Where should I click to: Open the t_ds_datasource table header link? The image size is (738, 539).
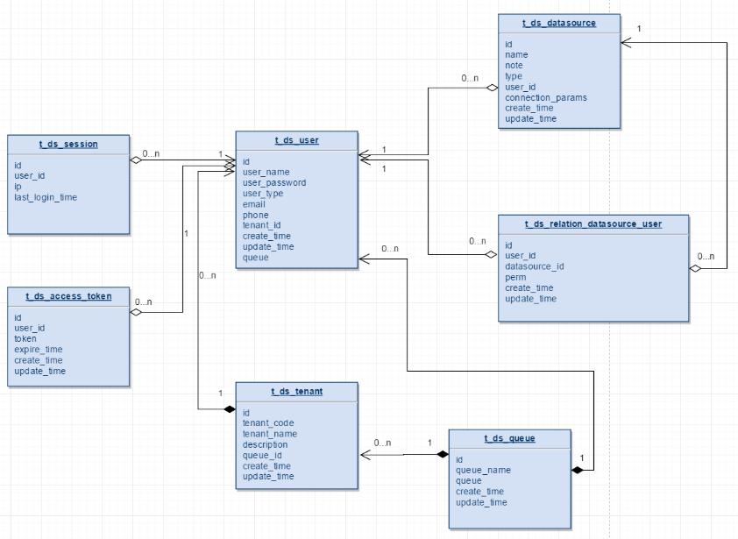[559, 23]
